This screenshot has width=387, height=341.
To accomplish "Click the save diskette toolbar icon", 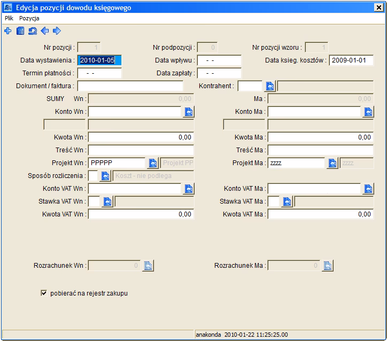I will coord(20,31).
